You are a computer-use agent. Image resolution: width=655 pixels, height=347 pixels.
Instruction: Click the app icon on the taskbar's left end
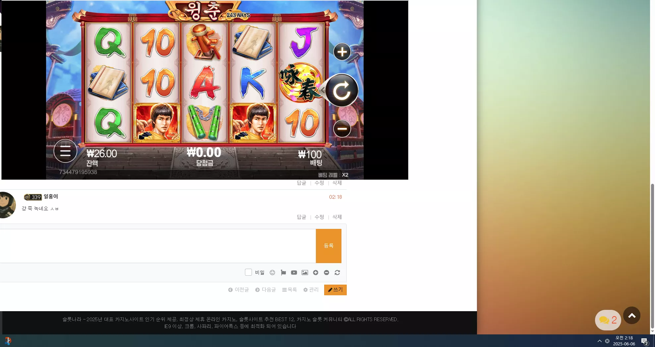coord(8,341)
